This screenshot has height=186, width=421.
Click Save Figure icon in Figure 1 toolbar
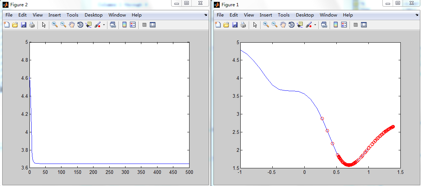pos(235,25)
